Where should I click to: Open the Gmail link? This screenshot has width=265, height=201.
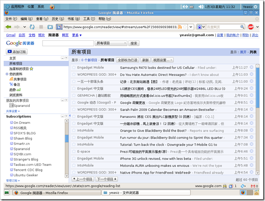click(11, 35)
